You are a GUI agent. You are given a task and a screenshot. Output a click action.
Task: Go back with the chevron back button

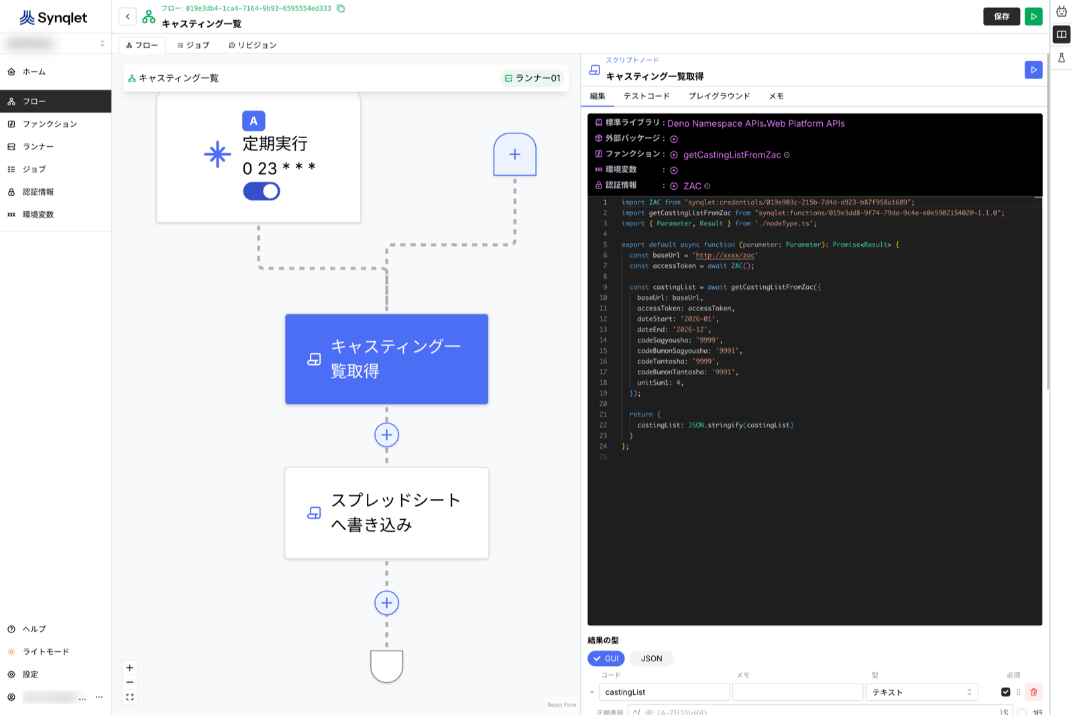click(127, 16)
